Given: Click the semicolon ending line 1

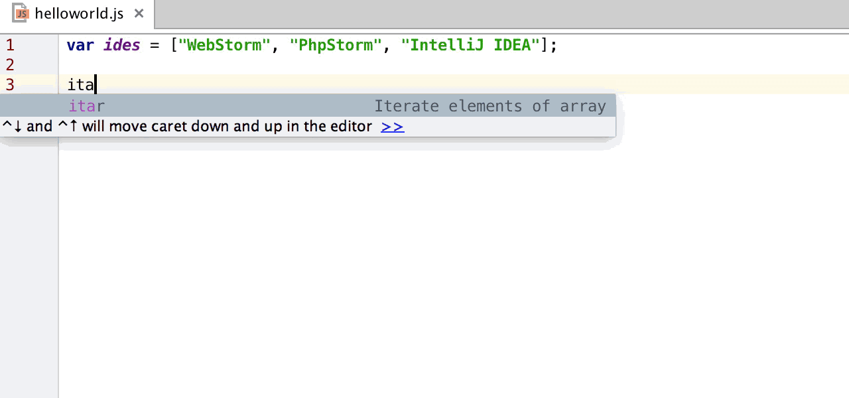Looking at the screenshot, I should [x=553, y=44].
